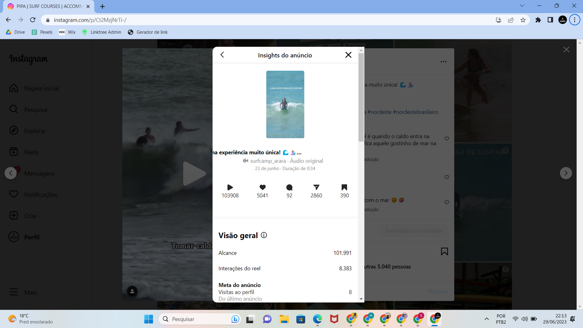583x328 pixels.
Task: Close the Insights do anúncio dialog
Action: click(348, 55)
